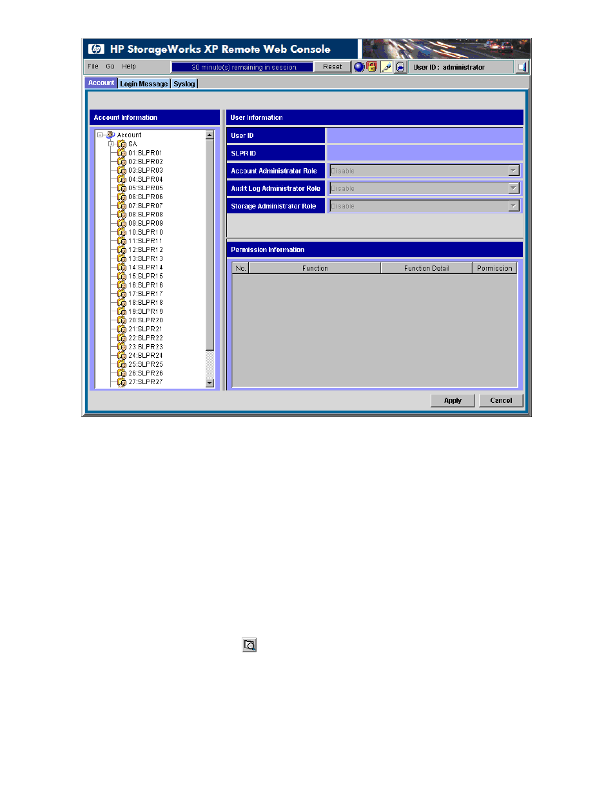Click folder icon of 09:SLPR09

click(x=122, y=223)
